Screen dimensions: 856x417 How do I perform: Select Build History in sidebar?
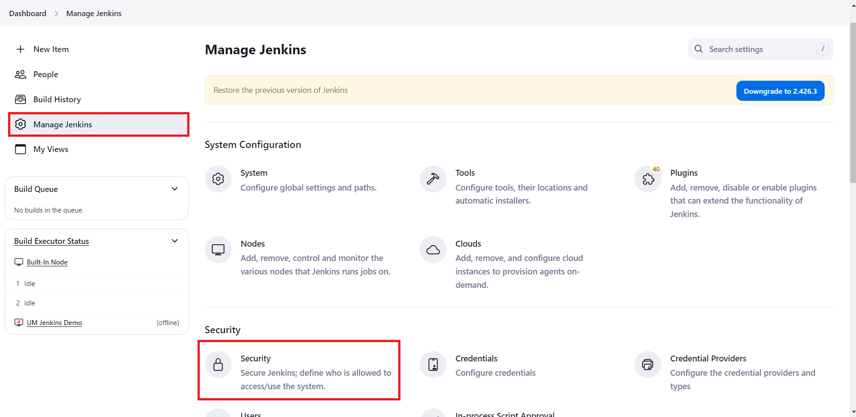click(98, 100)
